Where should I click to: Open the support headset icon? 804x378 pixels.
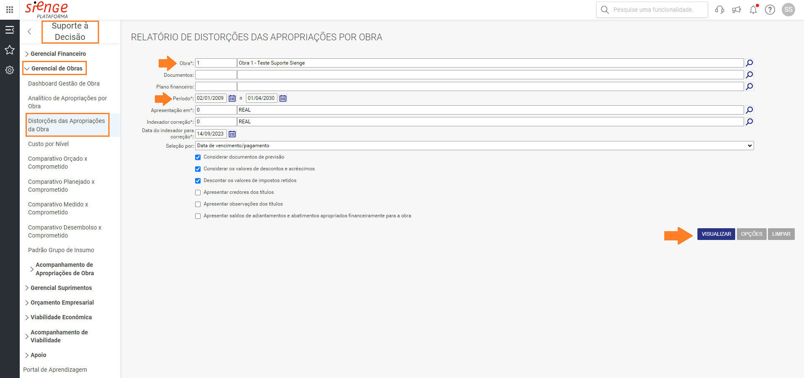pyautogui.click(x=720, y=10)
